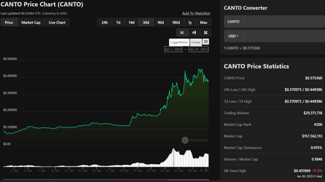Set range to 180d
Viewport: 325px width, 182px height.
coord(176,22)
